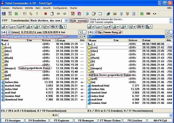
Task: Click the copy-document toolbar icon
Action: (52, 14)
